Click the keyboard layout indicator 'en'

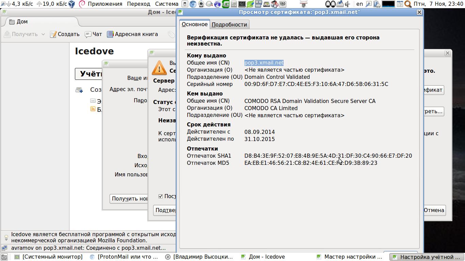pos(359,4)
